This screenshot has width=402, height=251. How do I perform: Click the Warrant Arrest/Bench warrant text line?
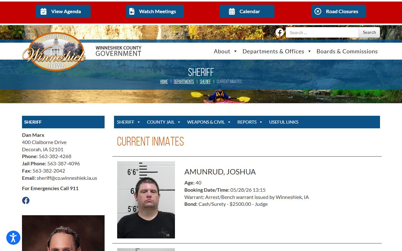tap(247, 197)
